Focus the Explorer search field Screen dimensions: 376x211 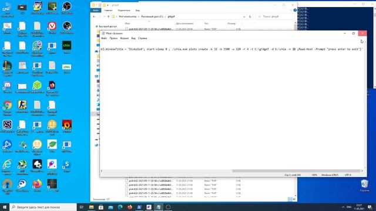276,16
